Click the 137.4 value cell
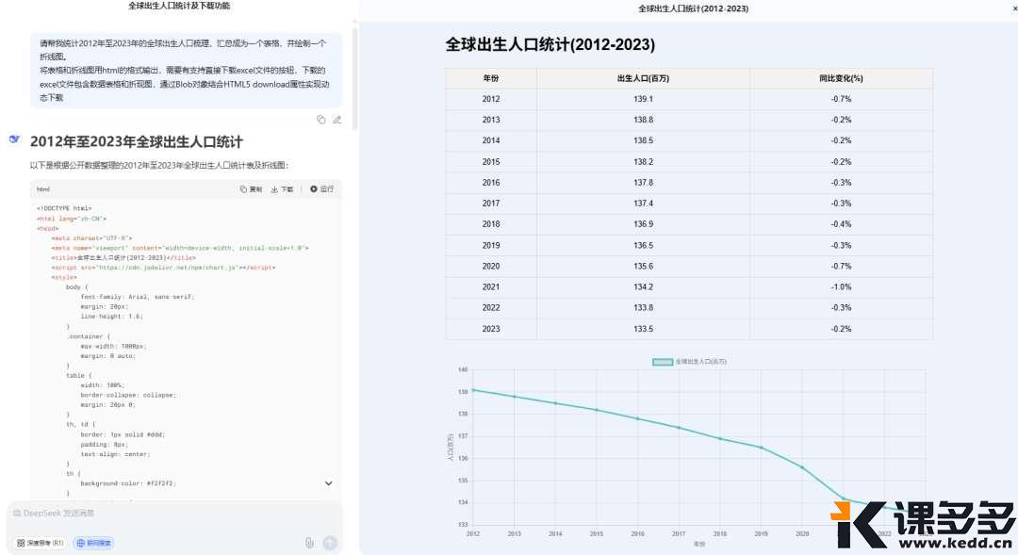This screenshot has width=1018, height=555. pyautogui.click(x=643, y=204)
